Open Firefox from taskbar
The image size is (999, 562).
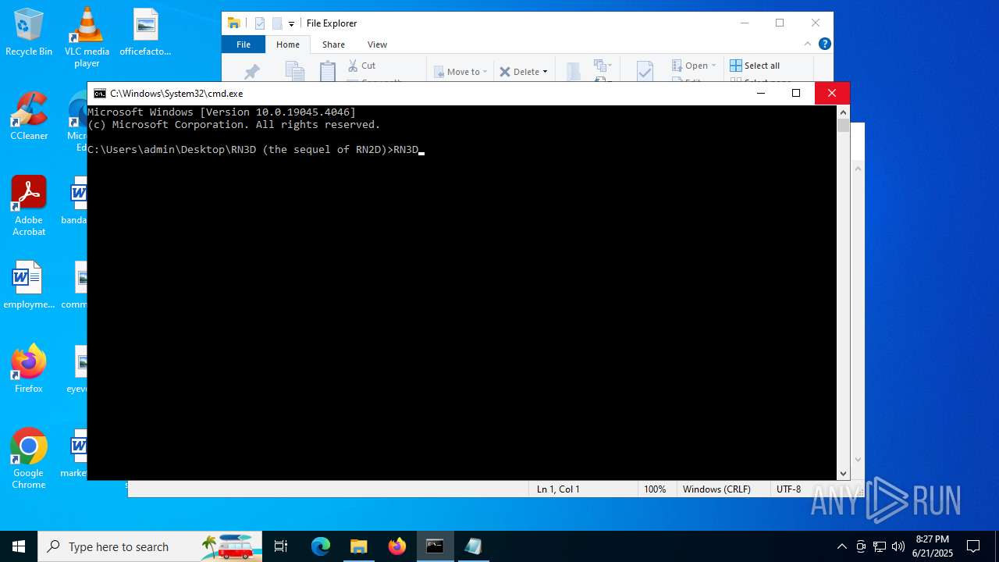tap(397, 546)
